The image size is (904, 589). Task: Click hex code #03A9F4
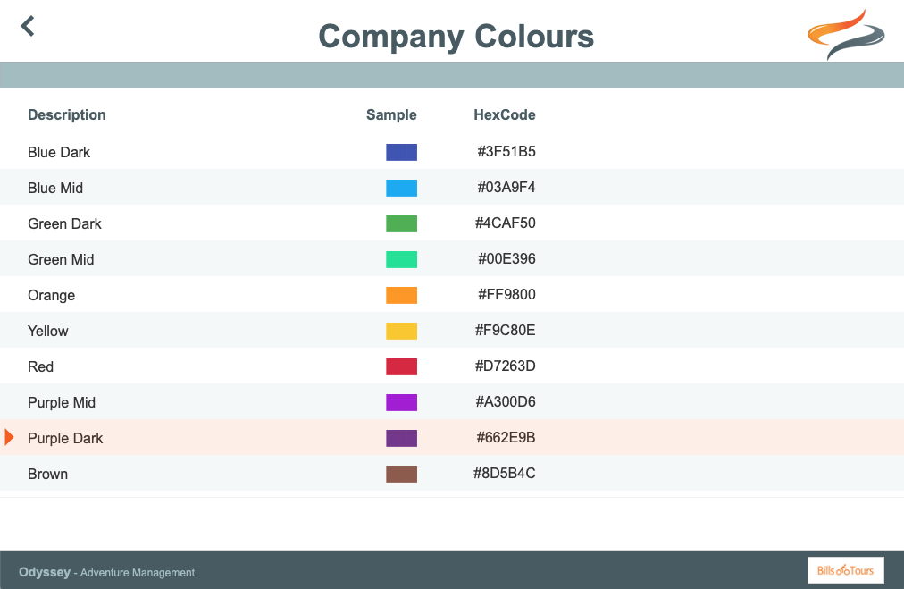click(506, 188)
